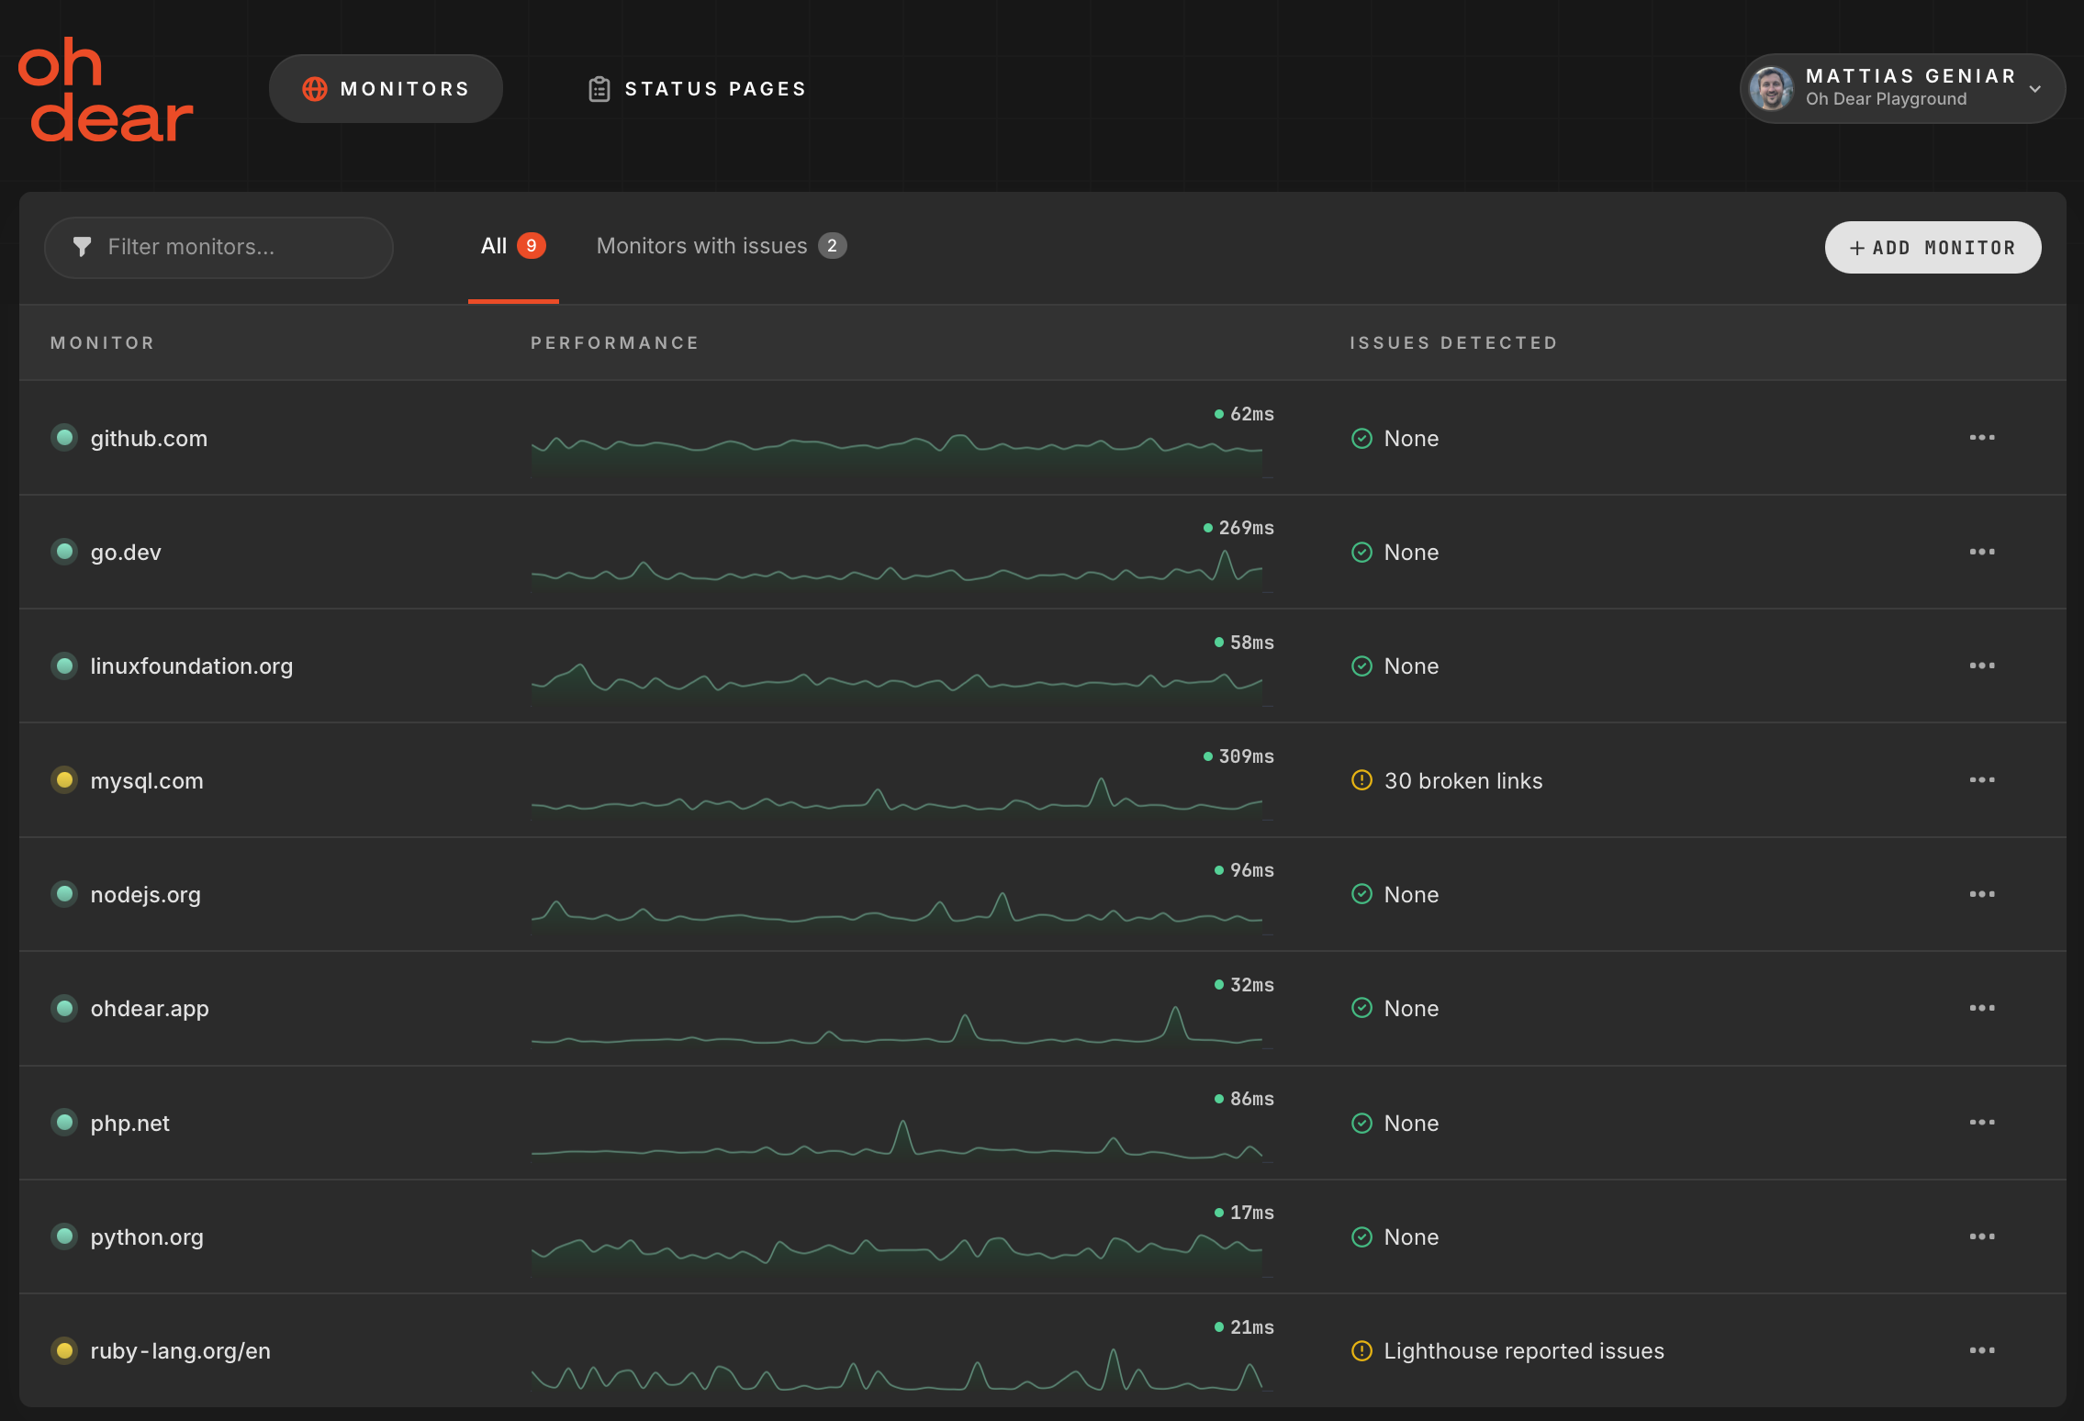Click the Performance column header
The height and width of the screenshot is (1421, 2084).
[615, 342]
